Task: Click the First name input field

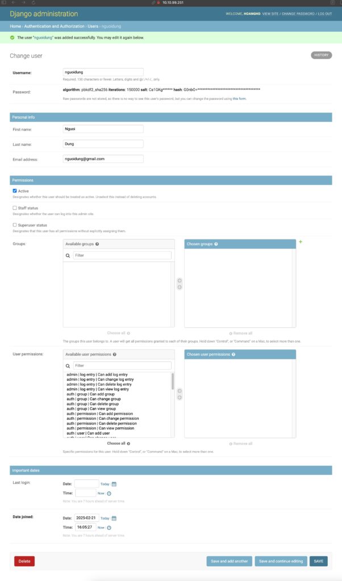Action: [103, 129]
